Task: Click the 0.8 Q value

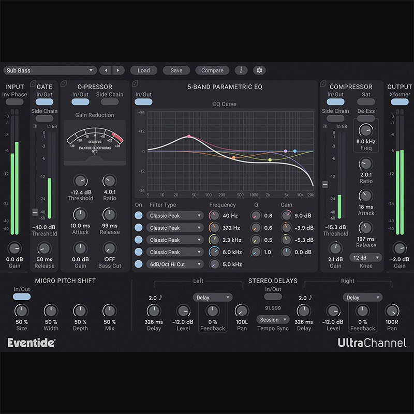Action: pos(268,216)
